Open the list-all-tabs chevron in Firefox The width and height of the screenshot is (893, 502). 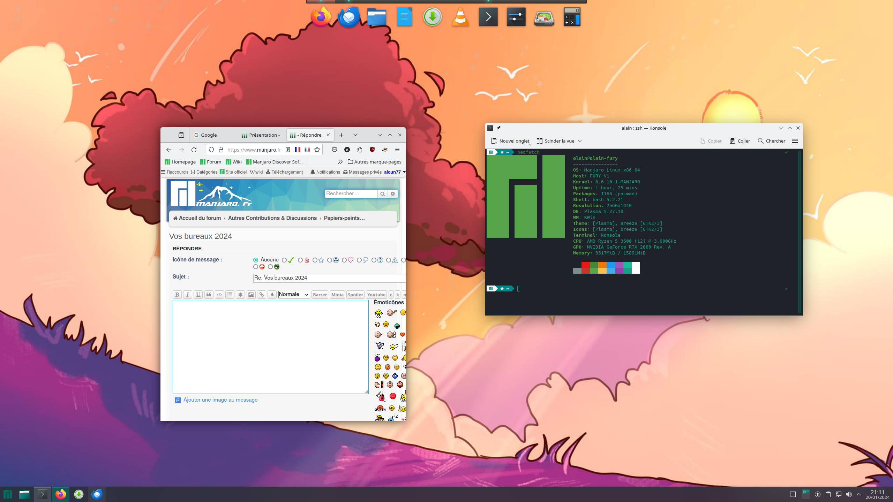click(355, 135)
